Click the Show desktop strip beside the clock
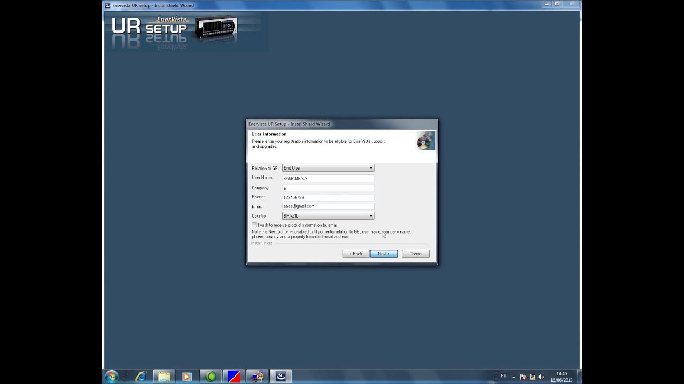 pyautogui.click(x=579, y=377)
